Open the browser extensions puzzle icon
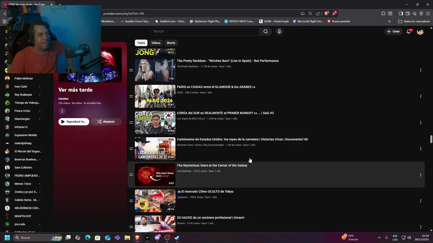 tap(383, 13)
